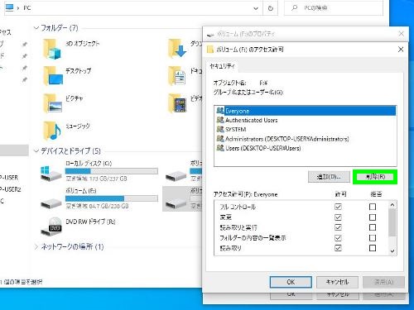The height and width of the screenshot is (310, 414).
Task: Toggle Read (読み取り) deny checkbox
Action: (373, 248)
